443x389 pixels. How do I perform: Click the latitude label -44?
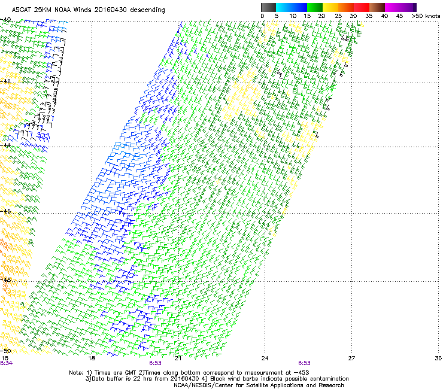(x=5, y=145)
